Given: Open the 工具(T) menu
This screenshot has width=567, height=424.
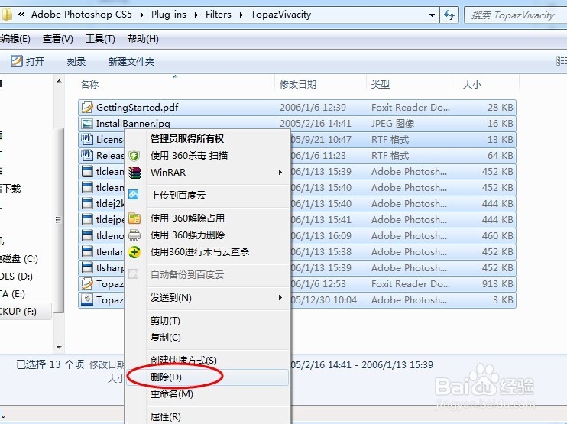Looking at the screenshot, I should tap(100, 39).
